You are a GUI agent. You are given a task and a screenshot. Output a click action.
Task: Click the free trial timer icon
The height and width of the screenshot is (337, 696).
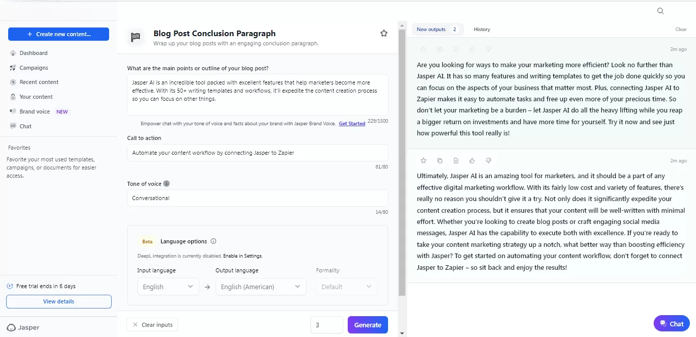tap(10, 286)
